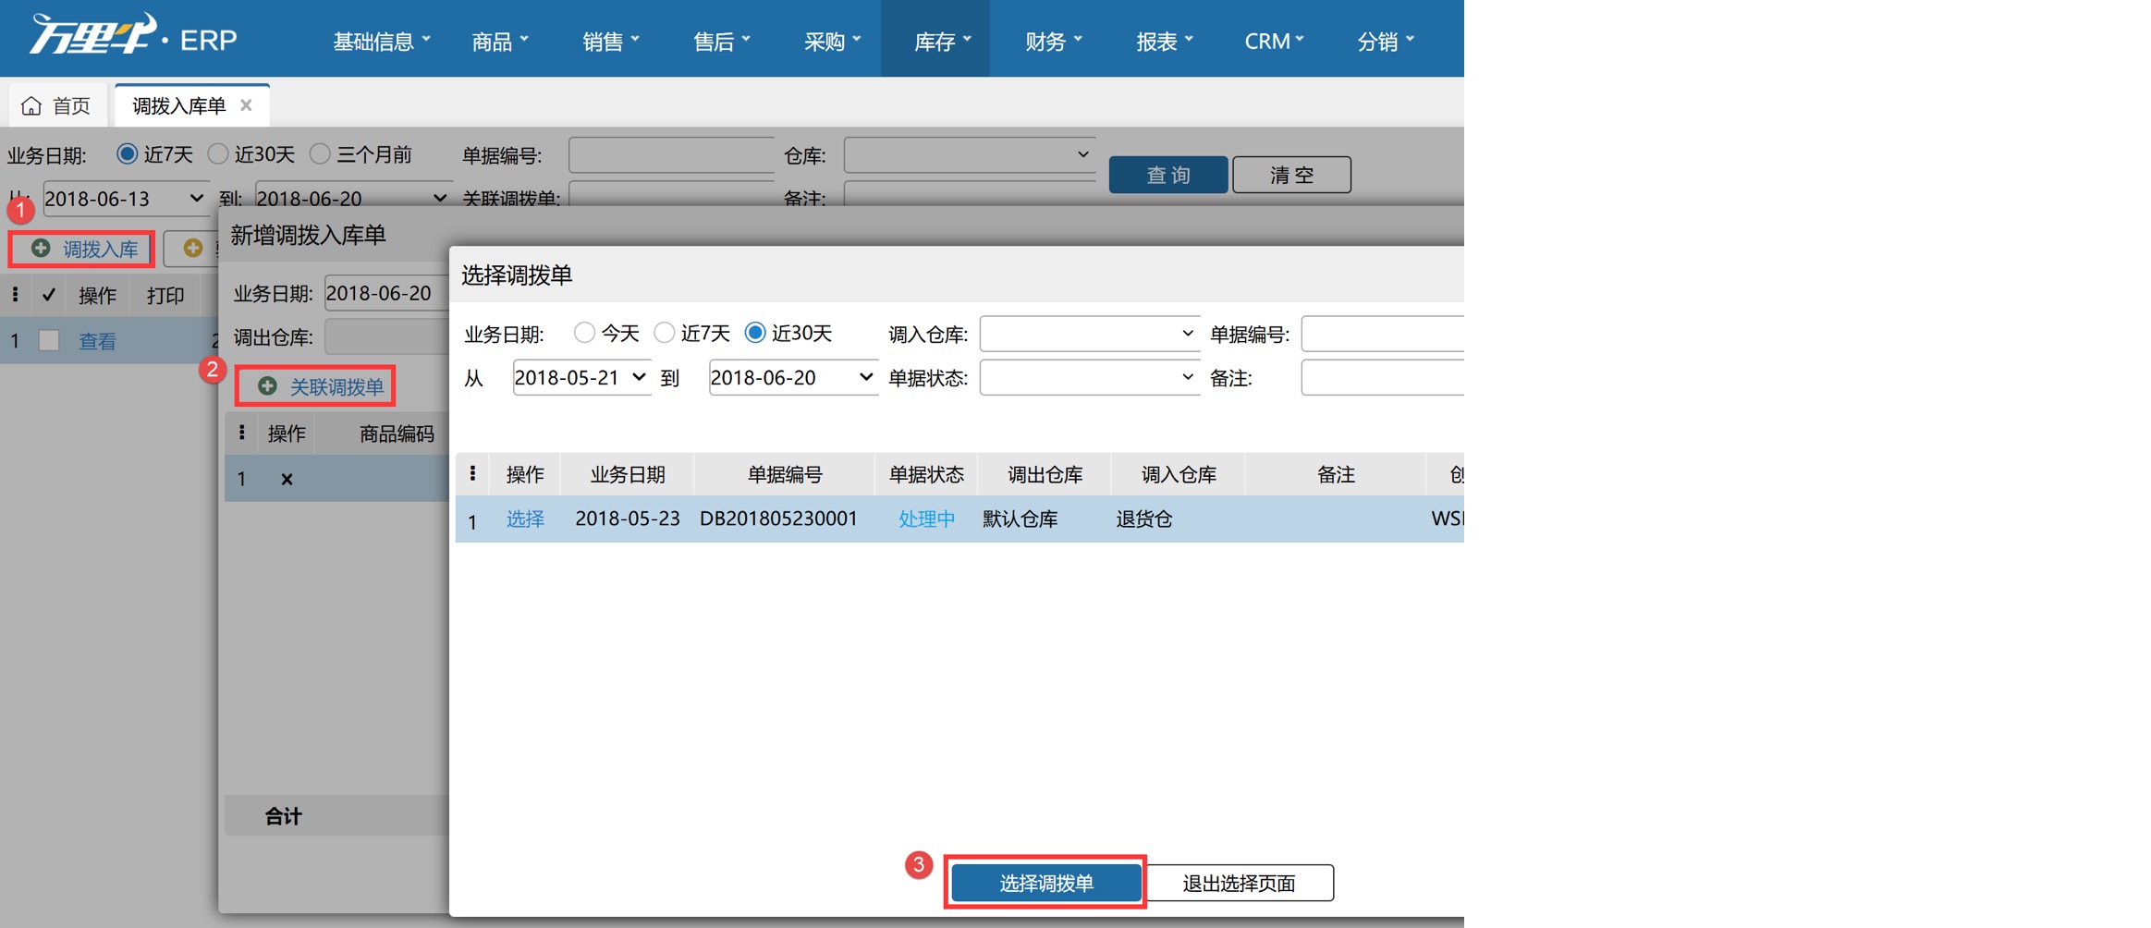Viewport: 2151px width, 928px height.
Task: Select the 三个月前 radio button
Action: (x=321, y=154)
